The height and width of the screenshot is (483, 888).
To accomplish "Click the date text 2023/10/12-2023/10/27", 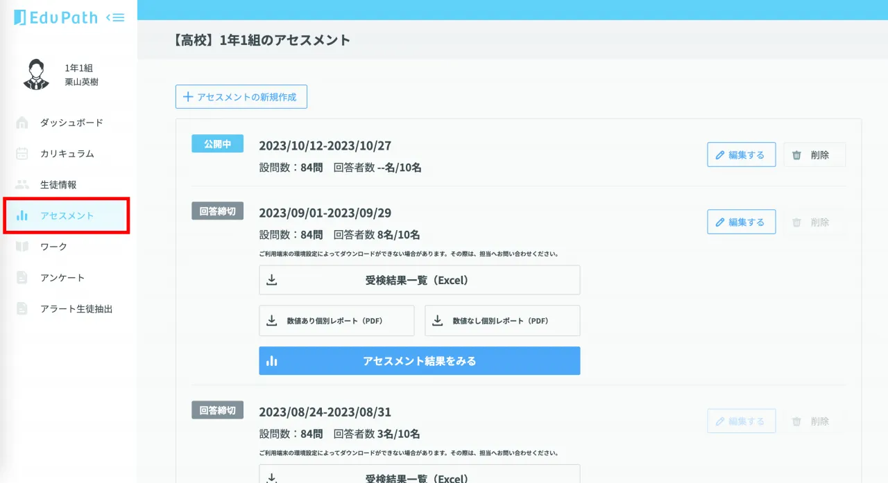I will (x=325, y=146).
